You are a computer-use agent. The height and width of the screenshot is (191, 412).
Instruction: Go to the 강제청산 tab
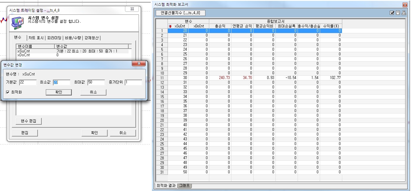click(92, 38)
